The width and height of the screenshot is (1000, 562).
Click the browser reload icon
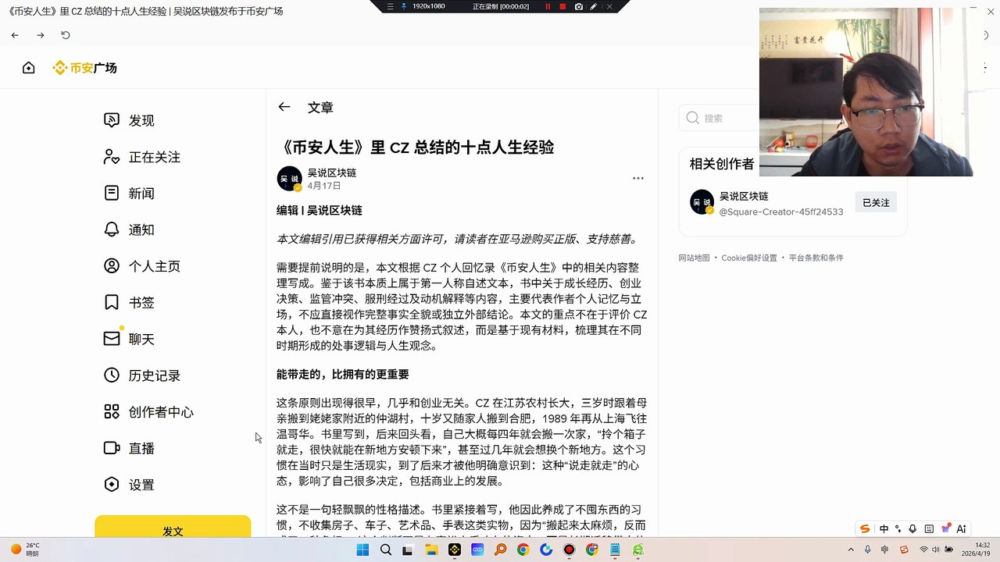66,35
